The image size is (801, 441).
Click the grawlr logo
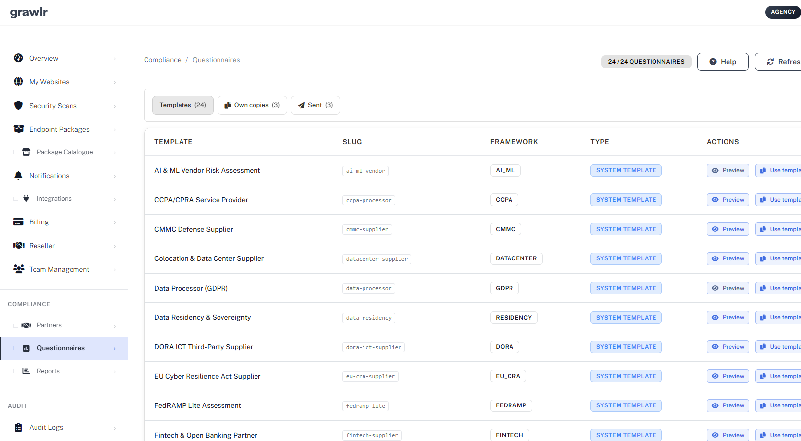click(29, 12)
